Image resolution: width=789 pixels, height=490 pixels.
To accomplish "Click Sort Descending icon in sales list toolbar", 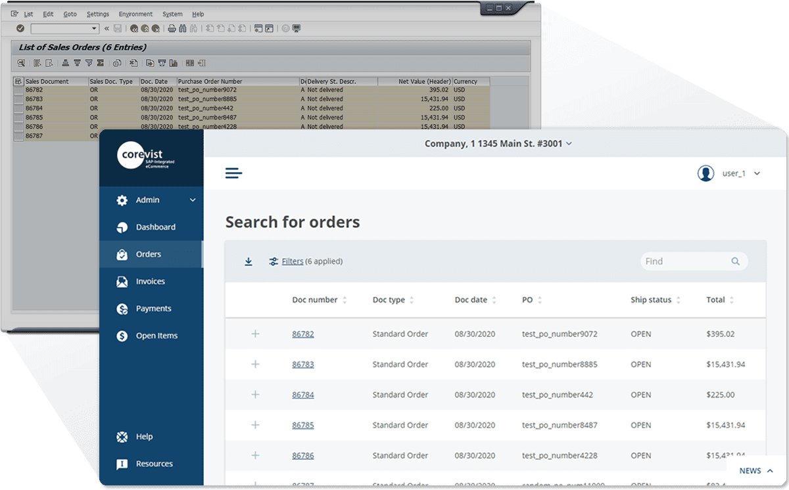I will pyautogui.click(x=77, y=63).
